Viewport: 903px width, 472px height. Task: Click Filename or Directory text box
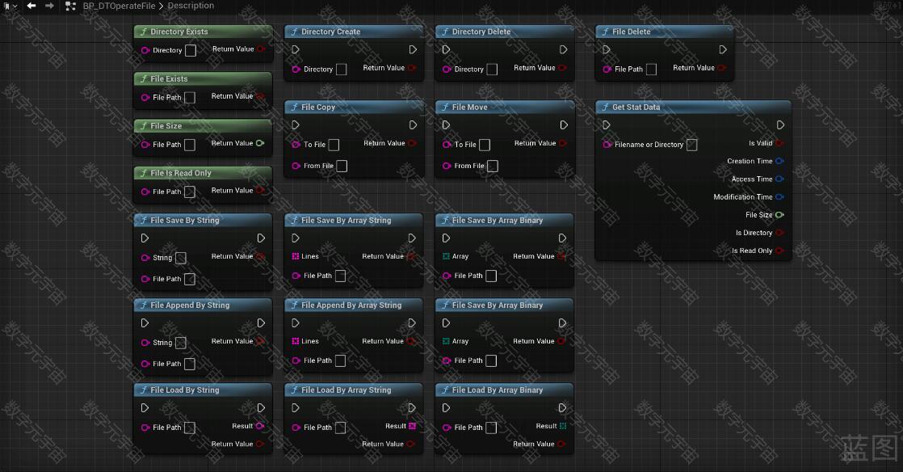pos(692,145)
